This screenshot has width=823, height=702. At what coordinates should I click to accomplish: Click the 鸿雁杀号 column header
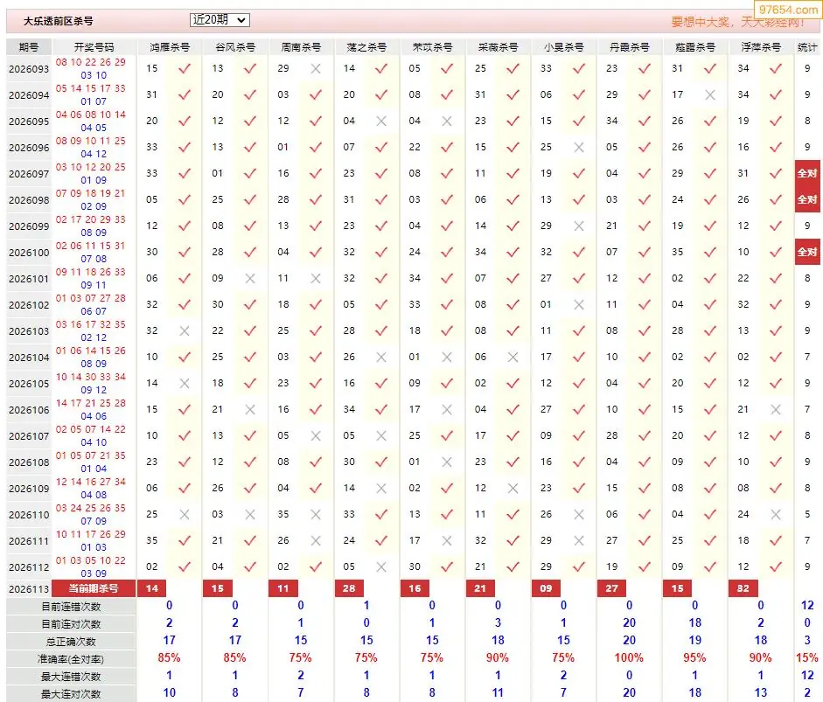pyautogui.click(x=169, y=47)
